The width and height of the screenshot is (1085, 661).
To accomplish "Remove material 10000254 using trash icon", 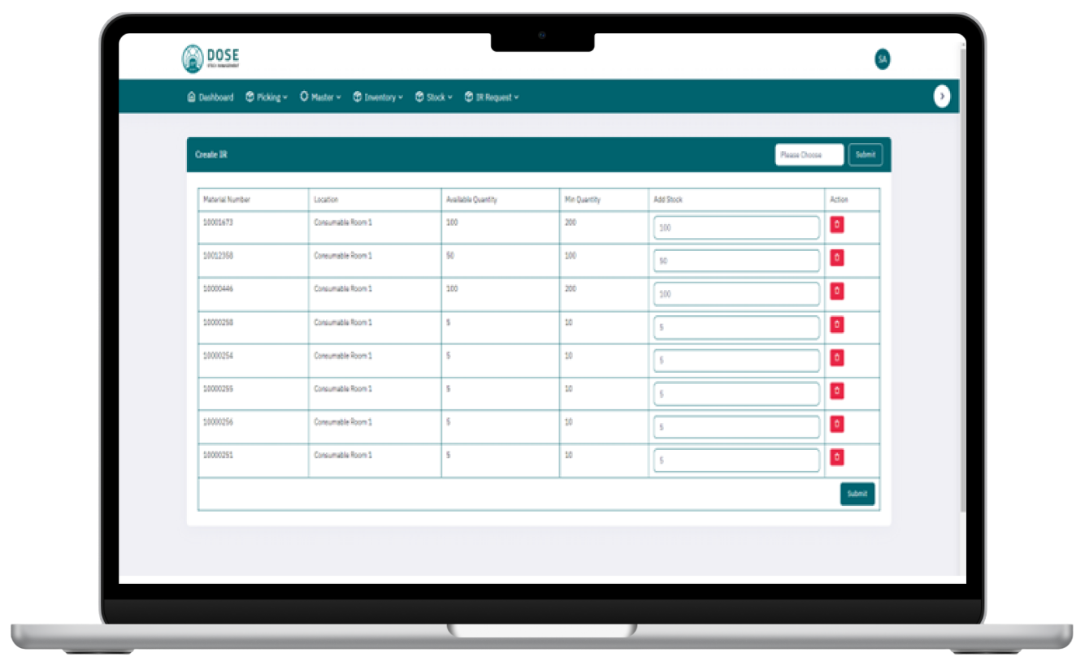I will (x=836, y=358).
